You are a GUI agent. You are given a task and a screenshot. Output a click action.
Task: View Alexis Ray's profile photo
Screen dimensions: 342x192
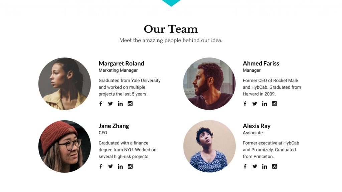pyautogui.click(x=209, y=146)
